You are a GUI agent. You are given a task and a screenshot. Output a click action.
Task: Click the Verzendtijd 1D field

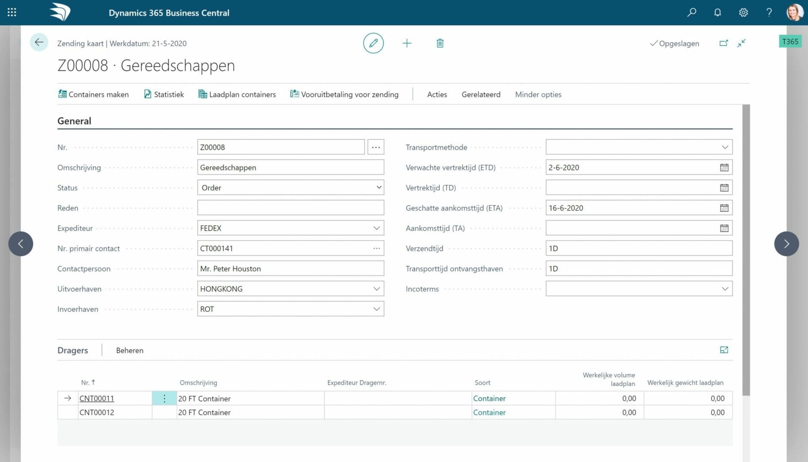[639, 248]
